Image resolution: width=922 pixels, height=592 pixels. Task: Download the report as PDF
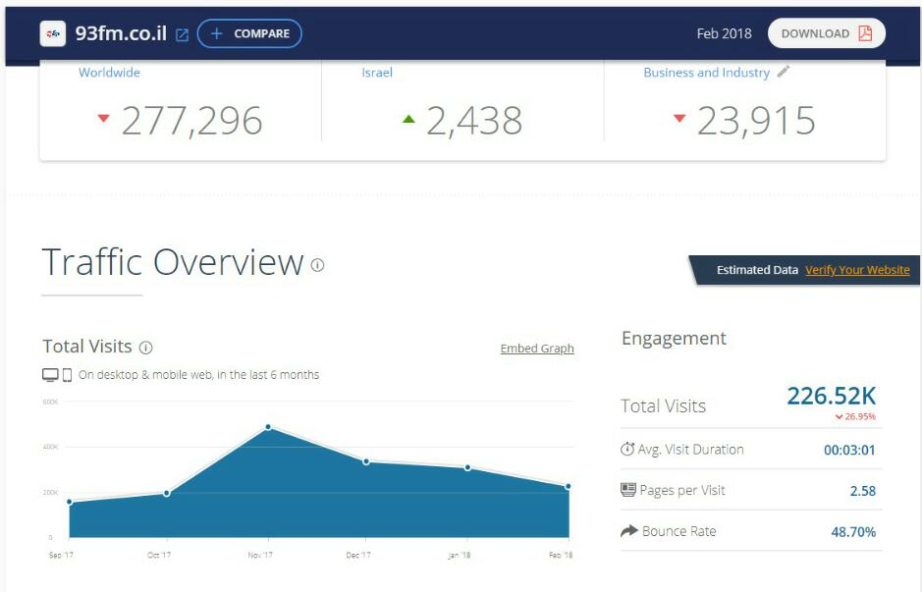tap(826, 33)
